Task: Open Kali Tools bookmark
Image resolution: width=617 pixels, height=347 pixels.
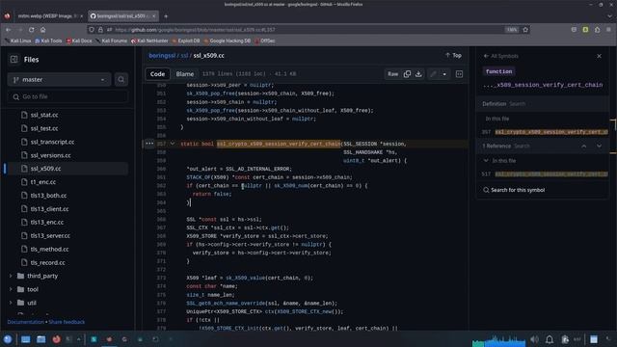Action: click(x=49, y=40)
